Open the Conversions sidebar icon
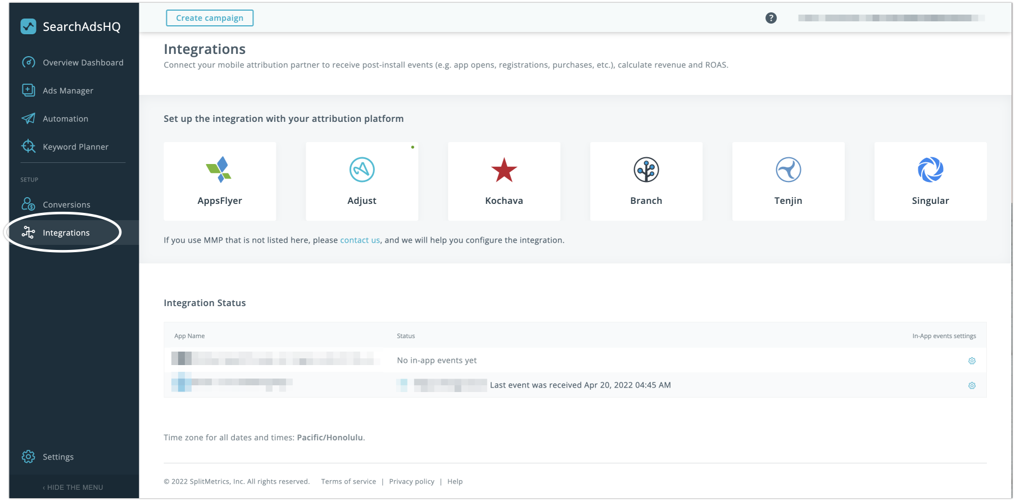 28,204
